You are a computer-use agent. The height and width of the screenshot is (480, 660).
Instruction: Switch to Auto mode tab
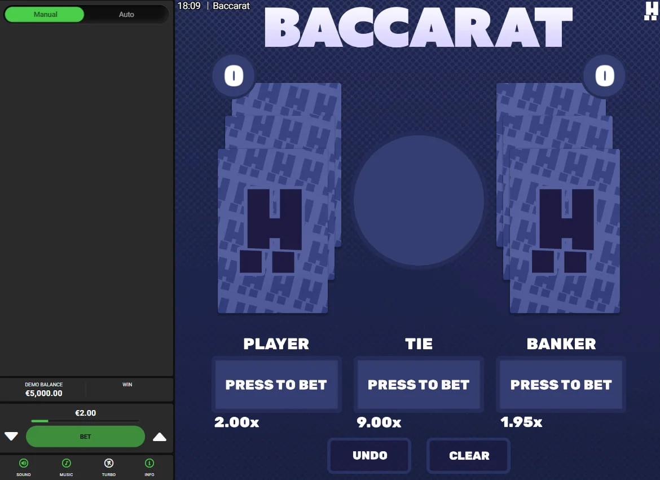point(126,14)
